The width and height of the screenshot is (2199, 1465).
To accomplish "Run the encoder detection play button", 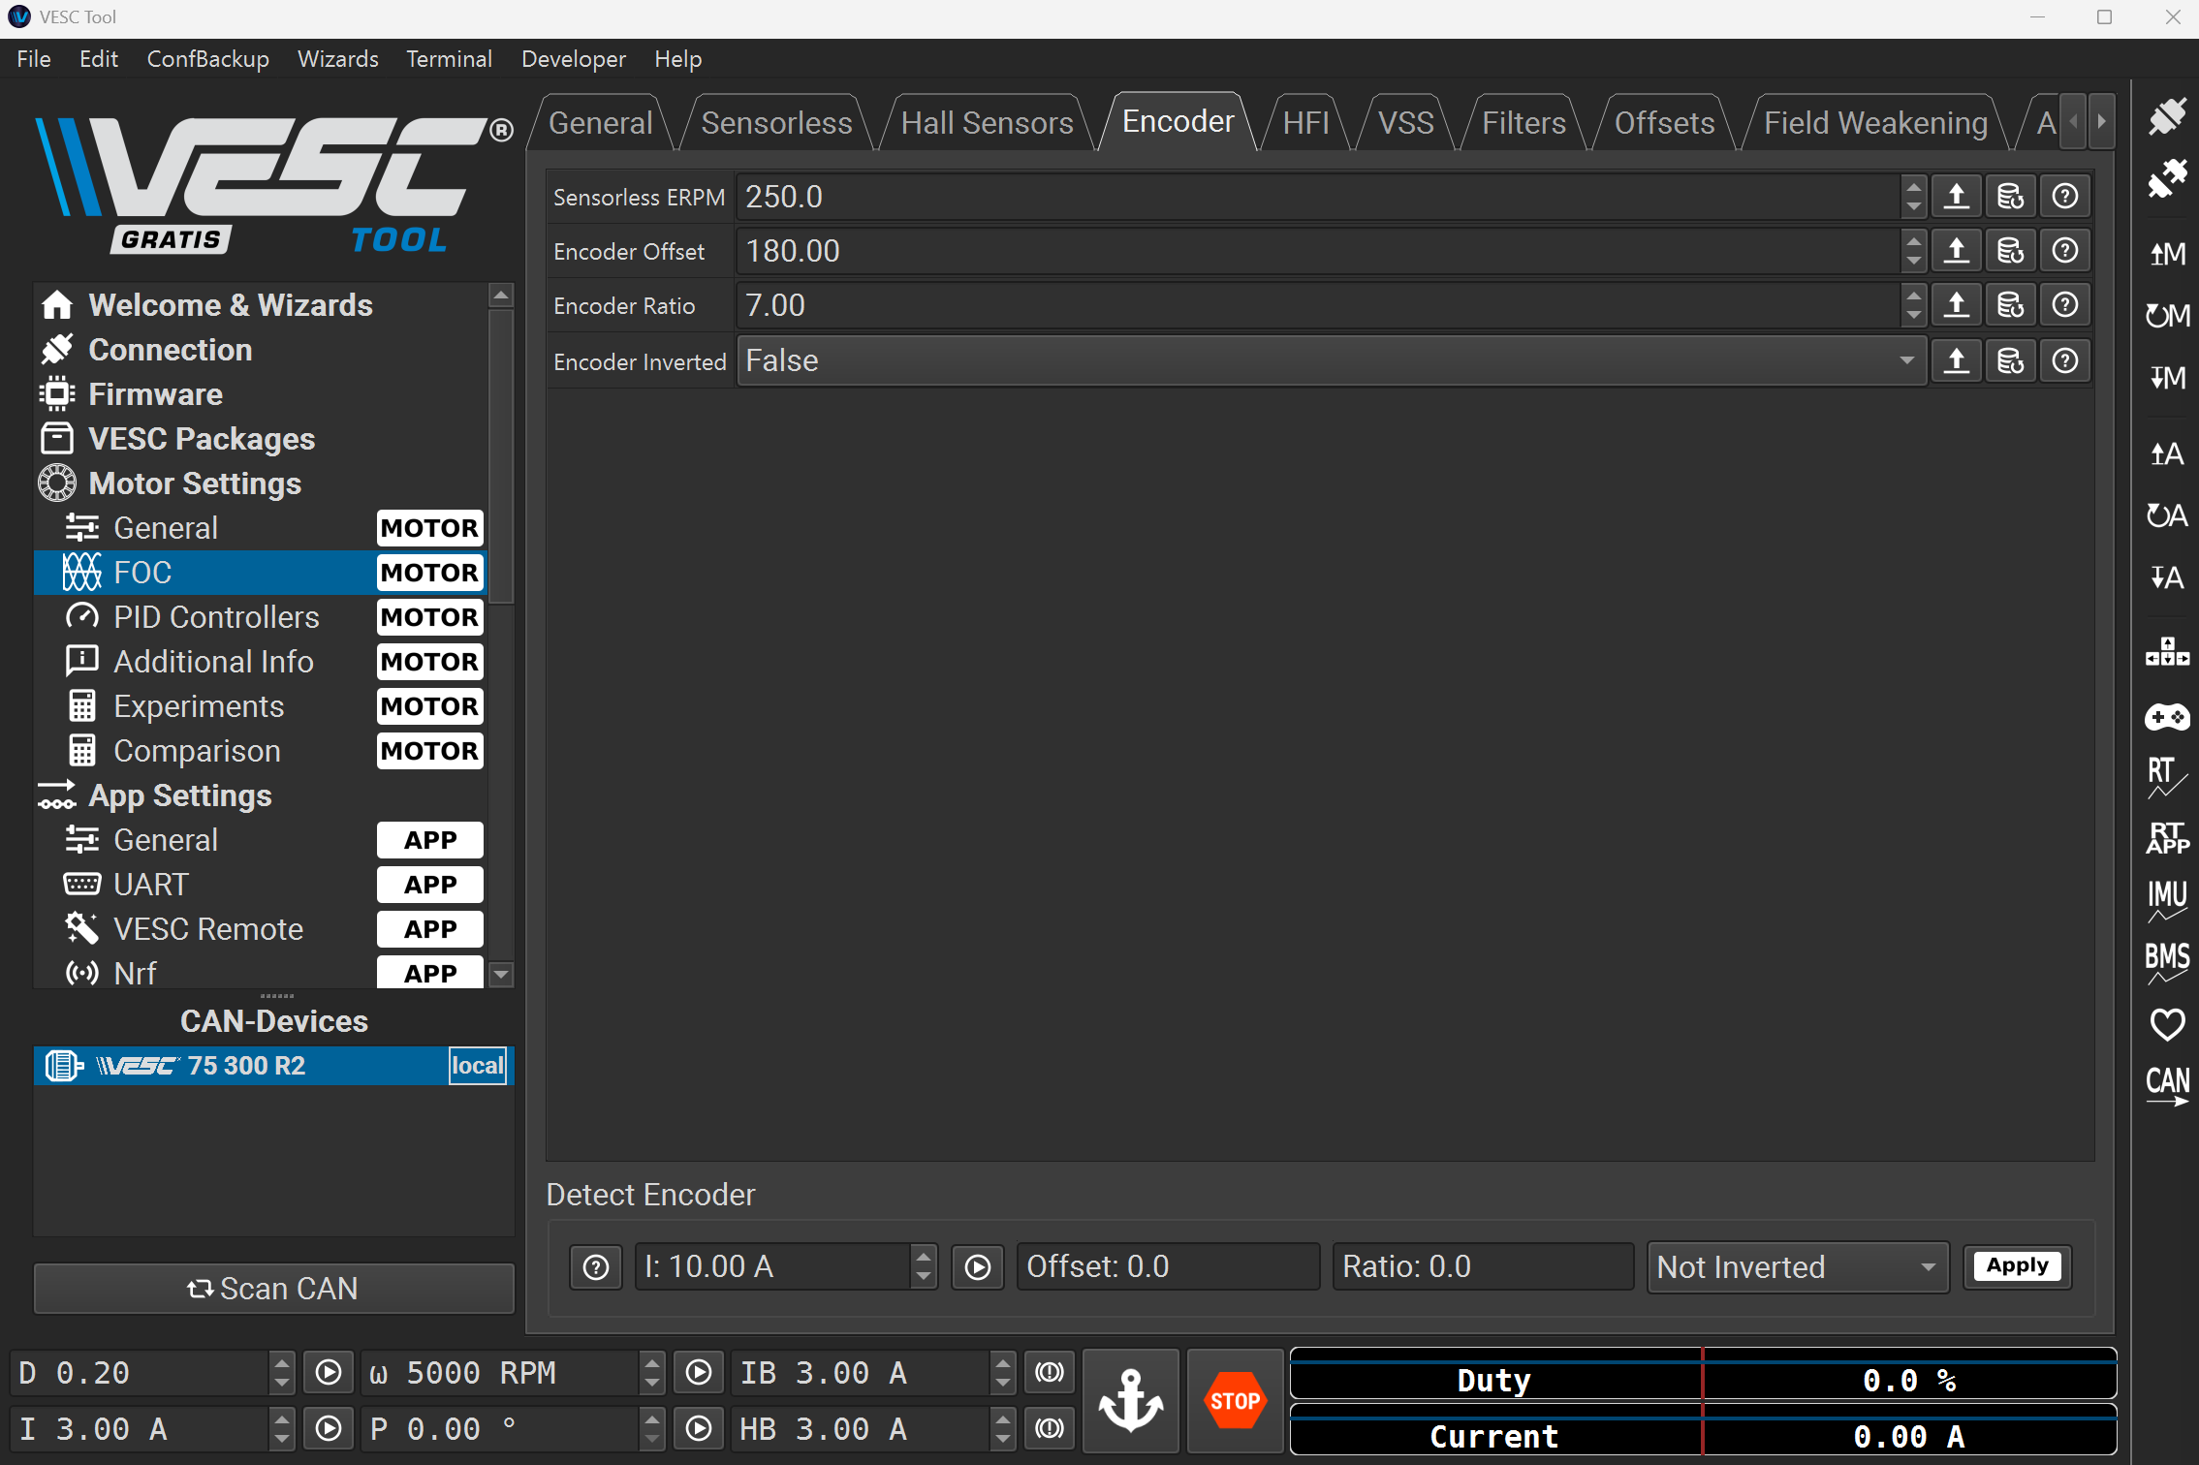I will [x=977, y=1266].
